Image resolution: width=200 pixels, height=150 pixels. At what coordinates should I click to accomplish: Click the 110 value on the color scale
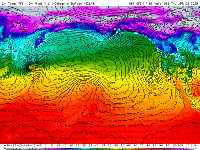tap(187, 145)
